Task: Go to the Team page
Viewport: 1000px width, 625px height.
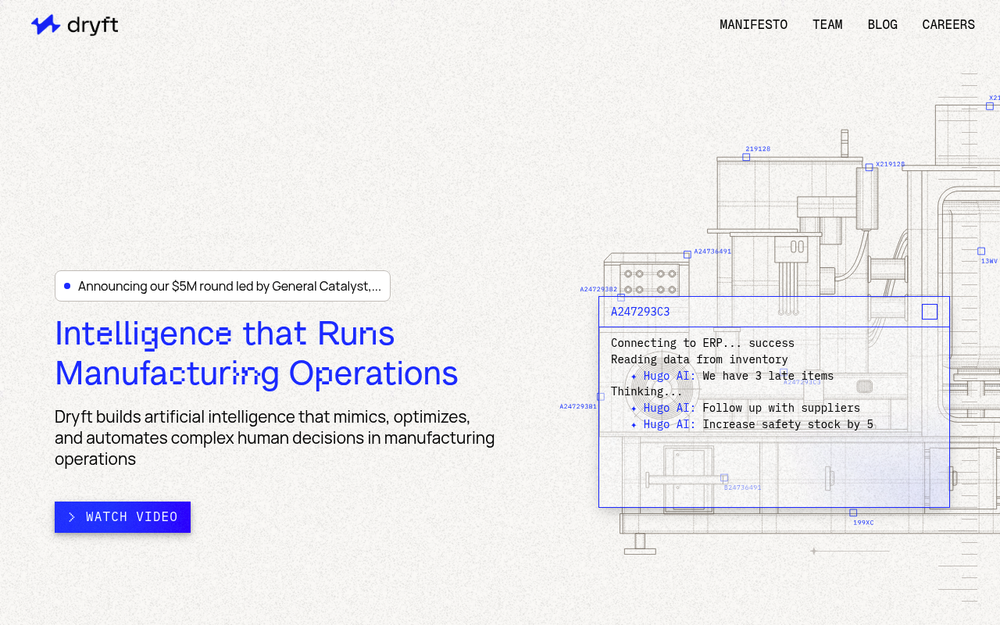Action: tap(827, 24)
